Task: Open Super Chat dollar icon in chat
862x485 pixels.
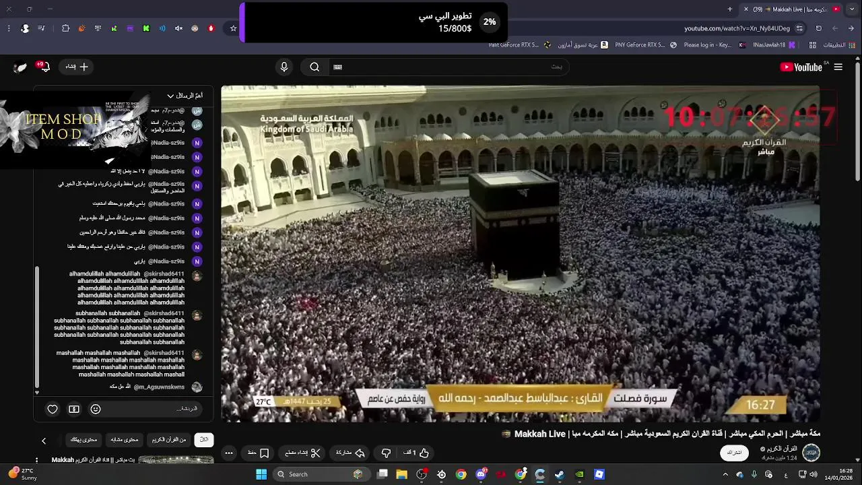Action: [74, 409]
